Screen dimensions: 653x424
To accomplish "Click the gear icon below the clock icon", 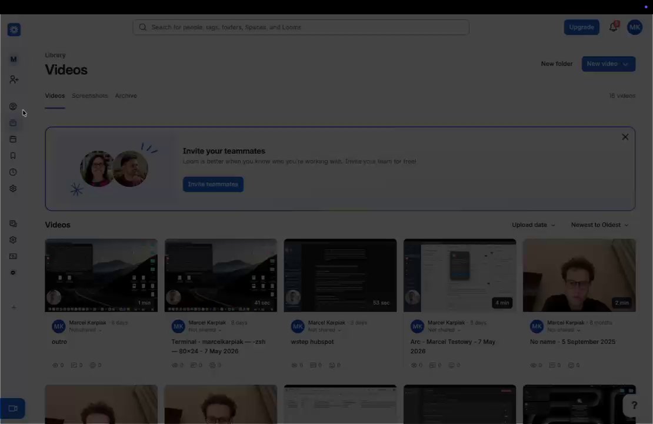I will pyautogui.click(x=13, y=188).
